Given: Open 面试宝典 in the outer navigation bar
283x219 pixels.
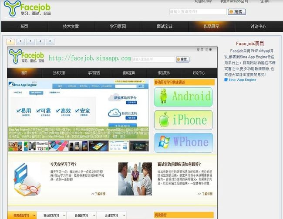Looking at the screenshot, I should tap(165, 27).
